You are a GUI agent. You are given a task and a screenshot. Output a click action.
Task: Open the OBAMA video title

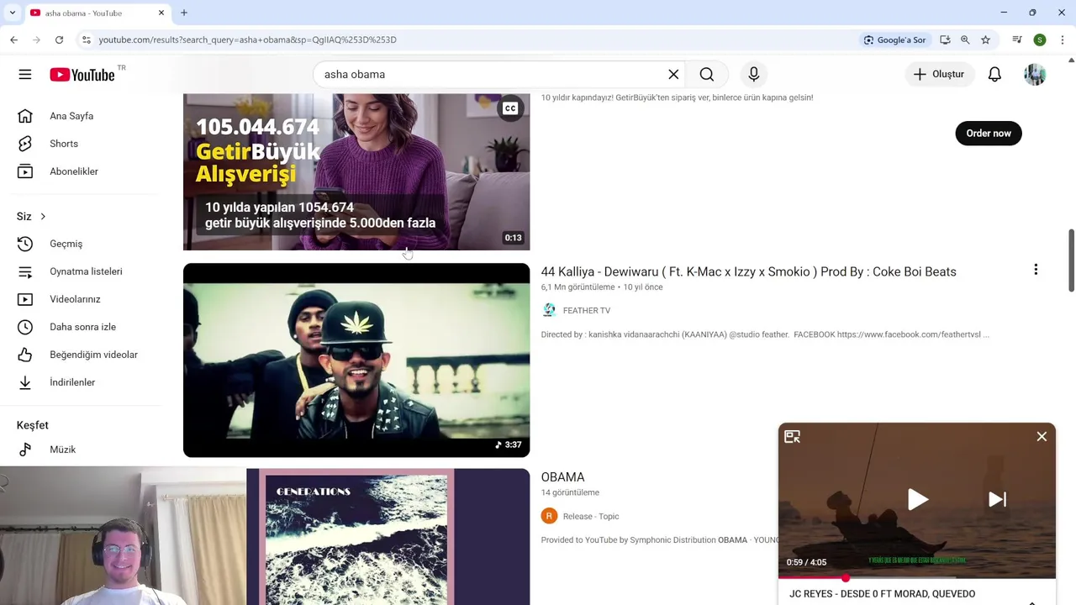pyautogui.click(x=562, y=477)
